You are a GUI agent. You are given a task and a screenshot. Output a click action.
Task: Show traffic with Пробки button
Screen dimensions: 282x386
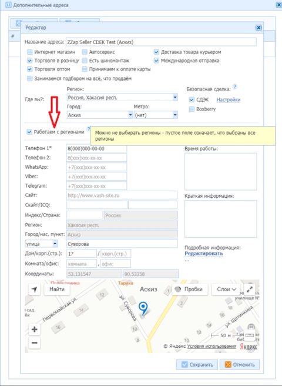pos(190,289)
